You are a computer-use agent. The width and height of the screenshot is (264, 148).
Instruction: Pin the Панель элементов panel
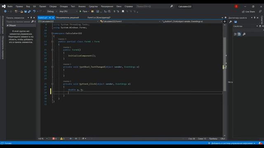(31, 18)
